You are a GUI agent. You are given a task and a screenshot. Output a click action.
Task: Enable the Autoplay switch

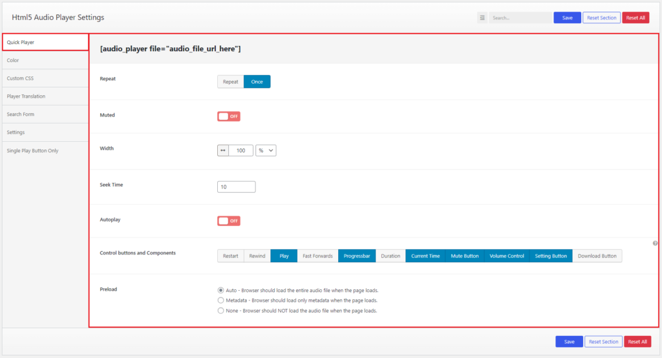click(228, 221)
